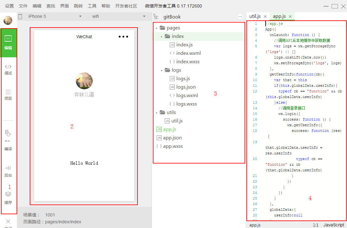Open the gitBook panel ellipsis menu
Viewport: 347px width, 228px height.
coord(240,17)
